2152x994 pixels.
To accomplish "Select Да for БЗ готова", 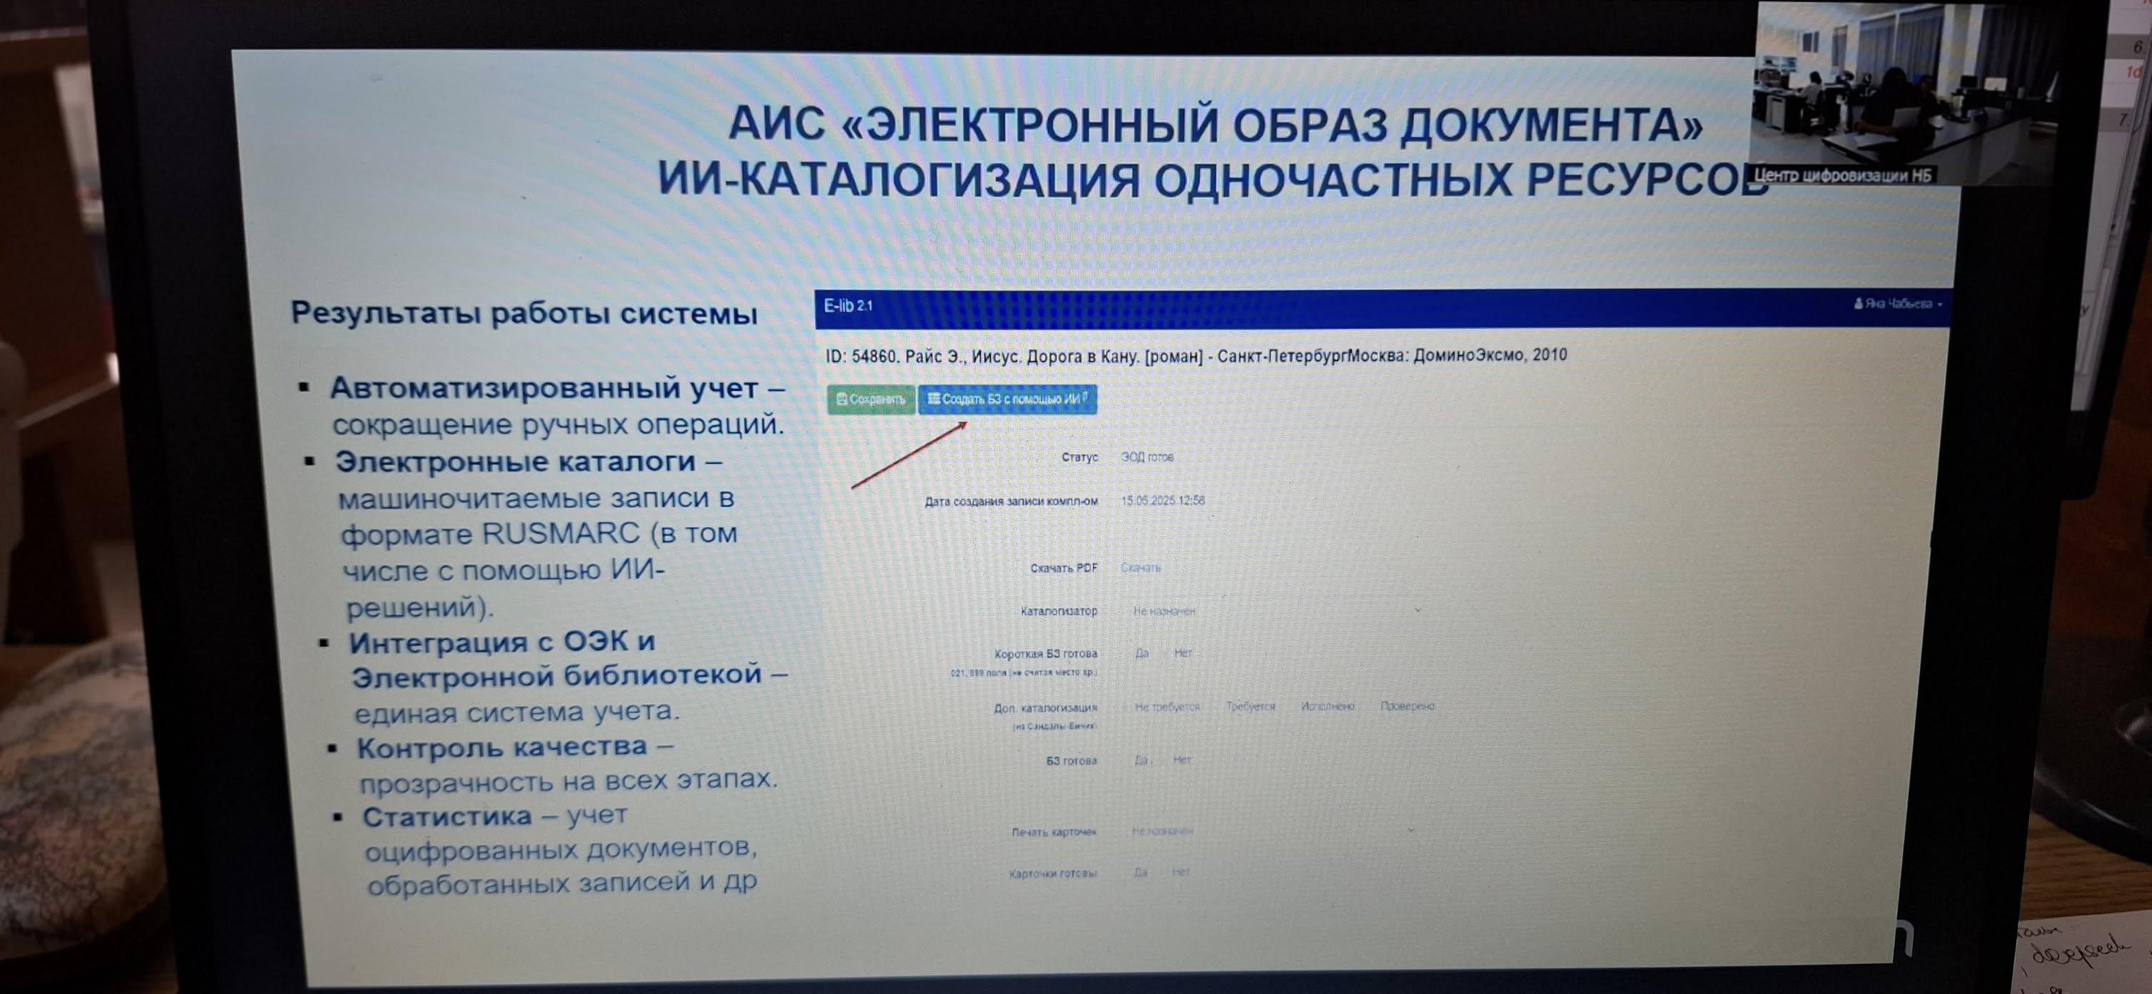I will pyautogui.click(x=1140, y=760).
